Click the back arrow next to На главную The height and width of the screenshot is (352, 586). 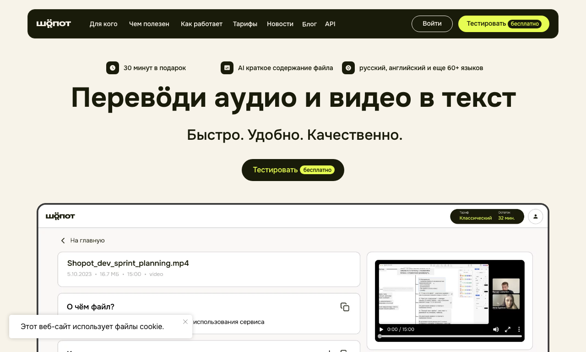coord(63,241)
